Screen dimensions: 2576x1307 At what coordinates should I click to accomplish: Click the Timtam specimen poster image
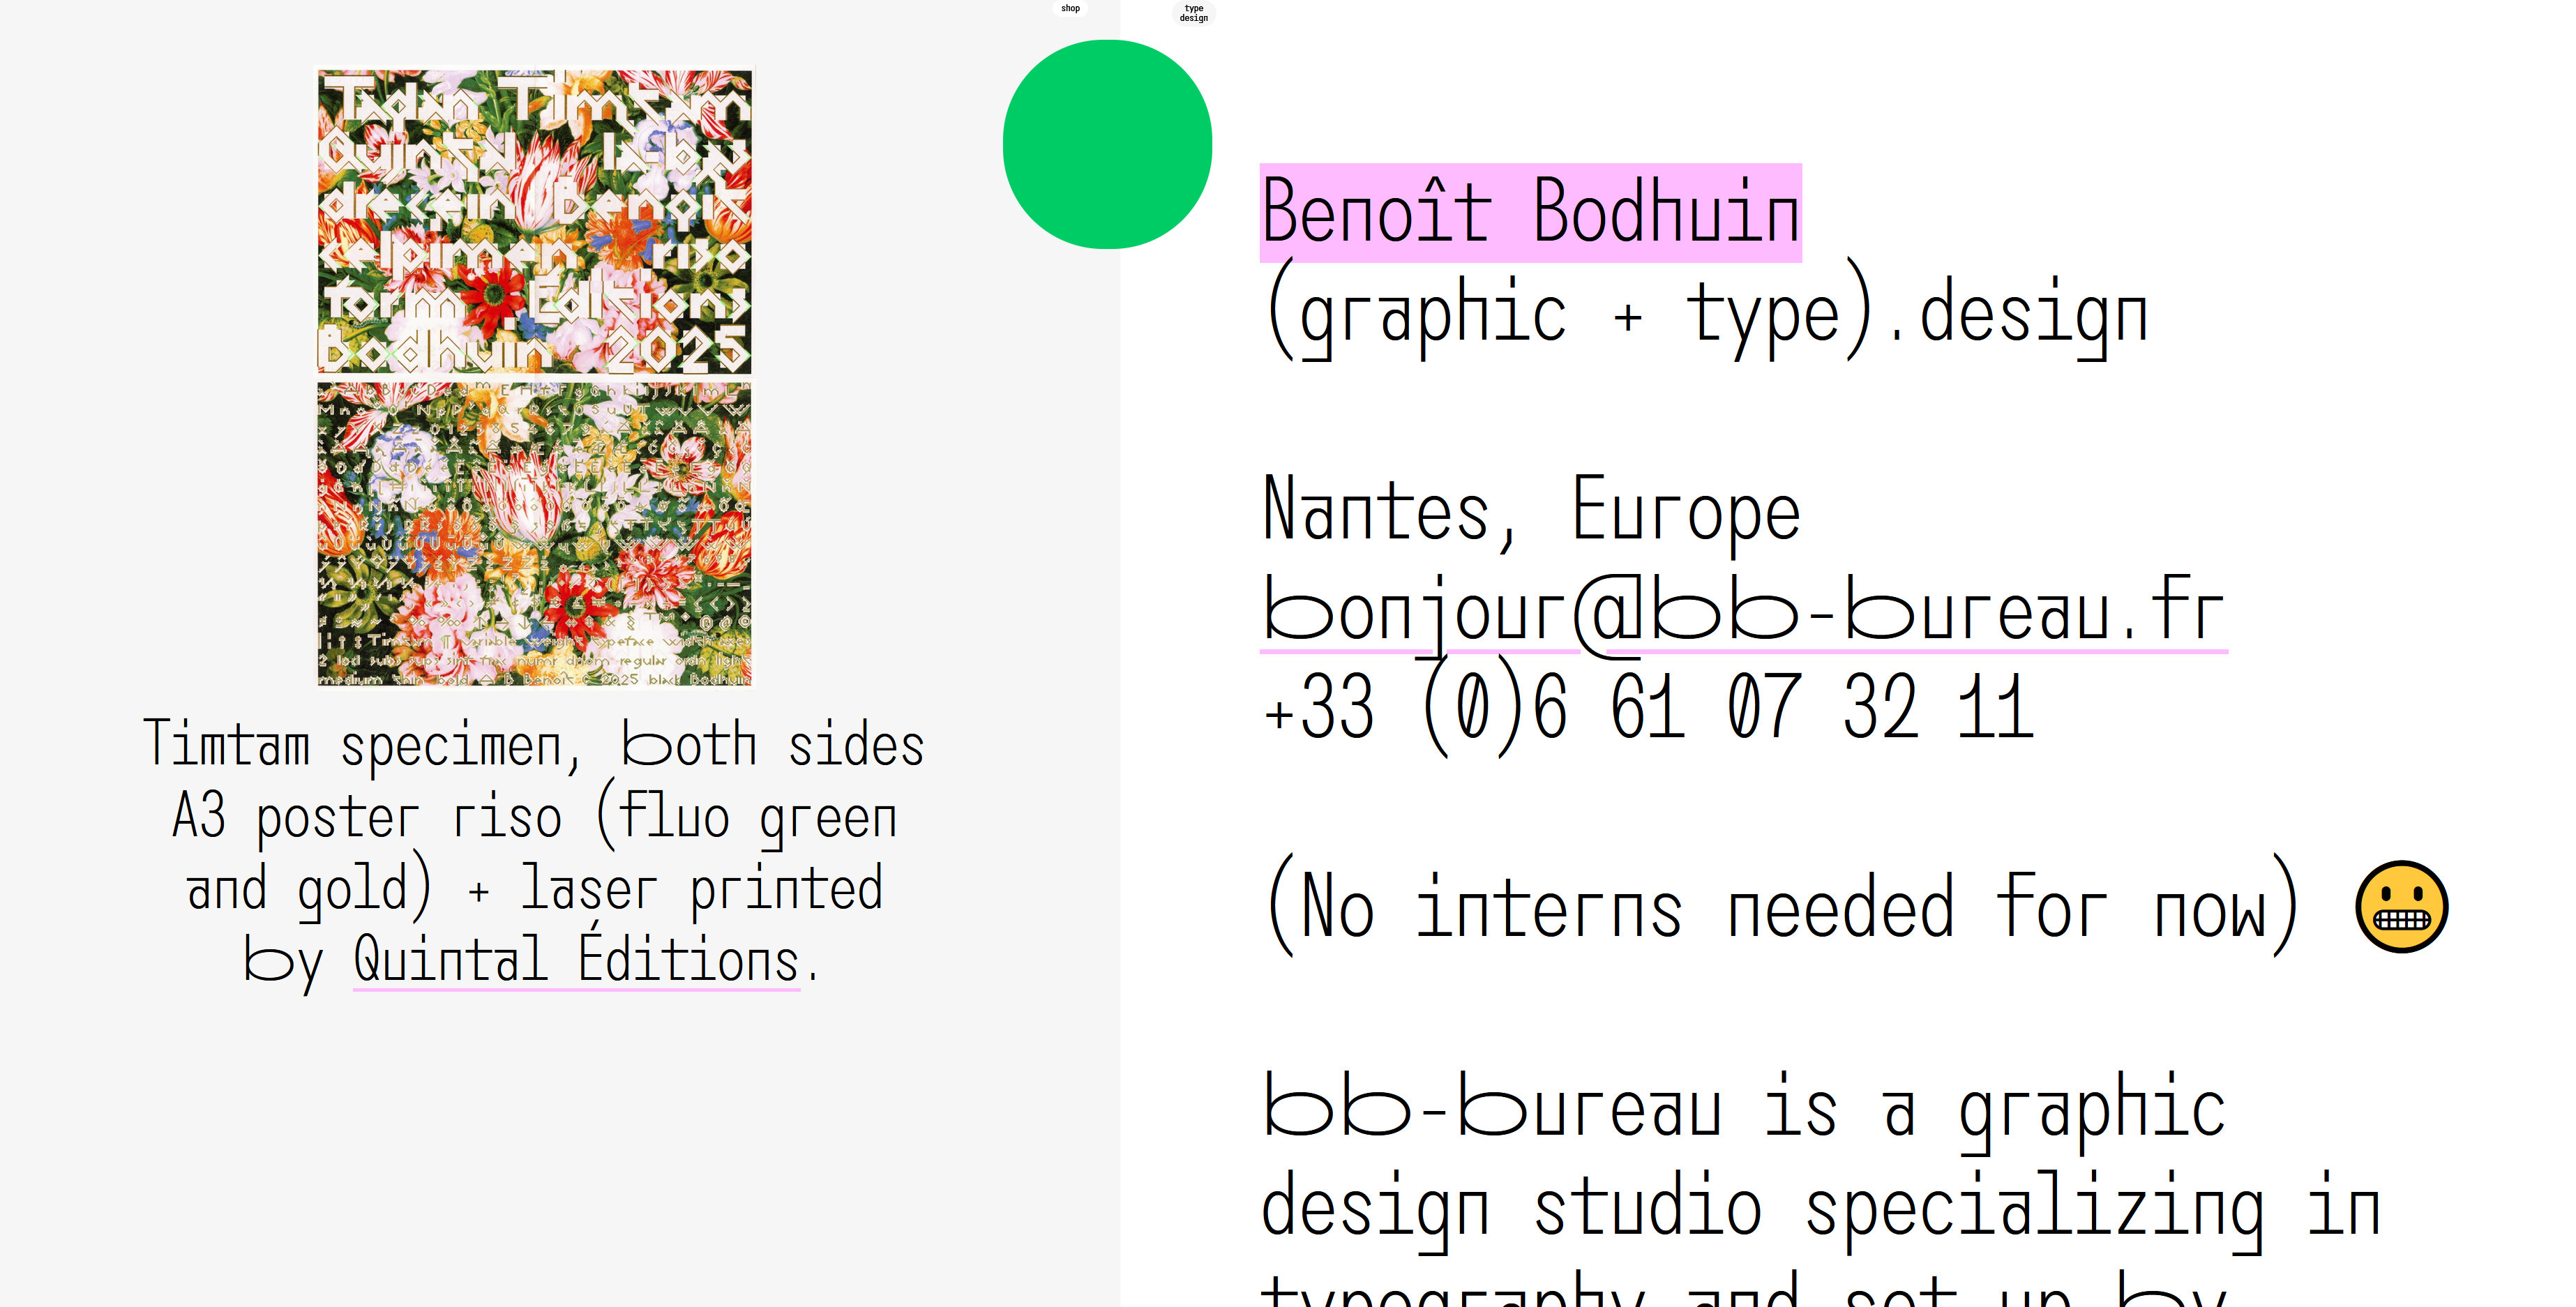(x=533, y=375)
